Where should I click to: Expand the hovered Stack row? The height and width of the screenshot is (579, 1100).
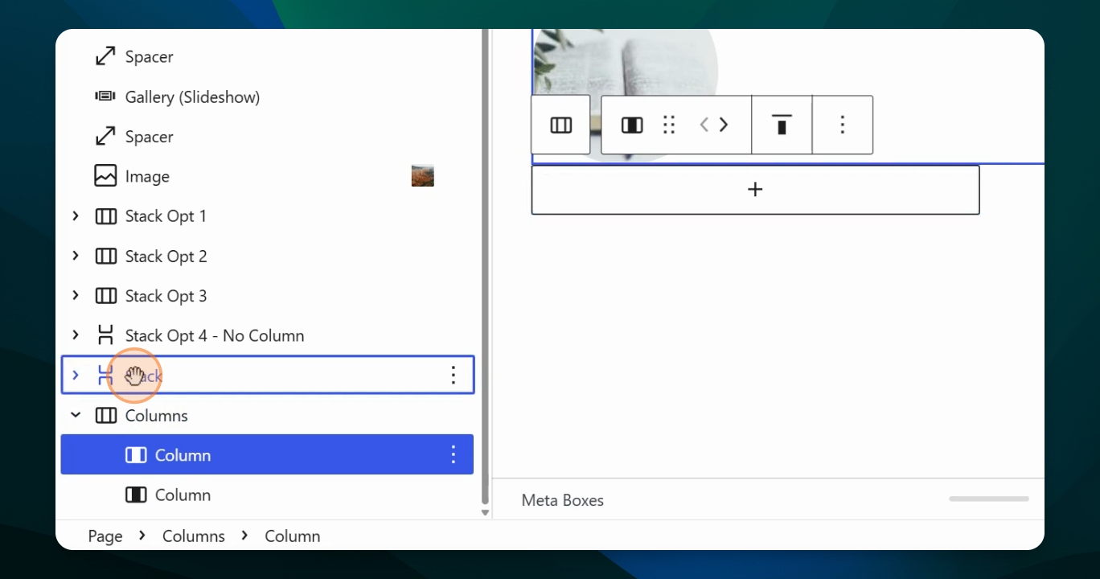(76, 375)
